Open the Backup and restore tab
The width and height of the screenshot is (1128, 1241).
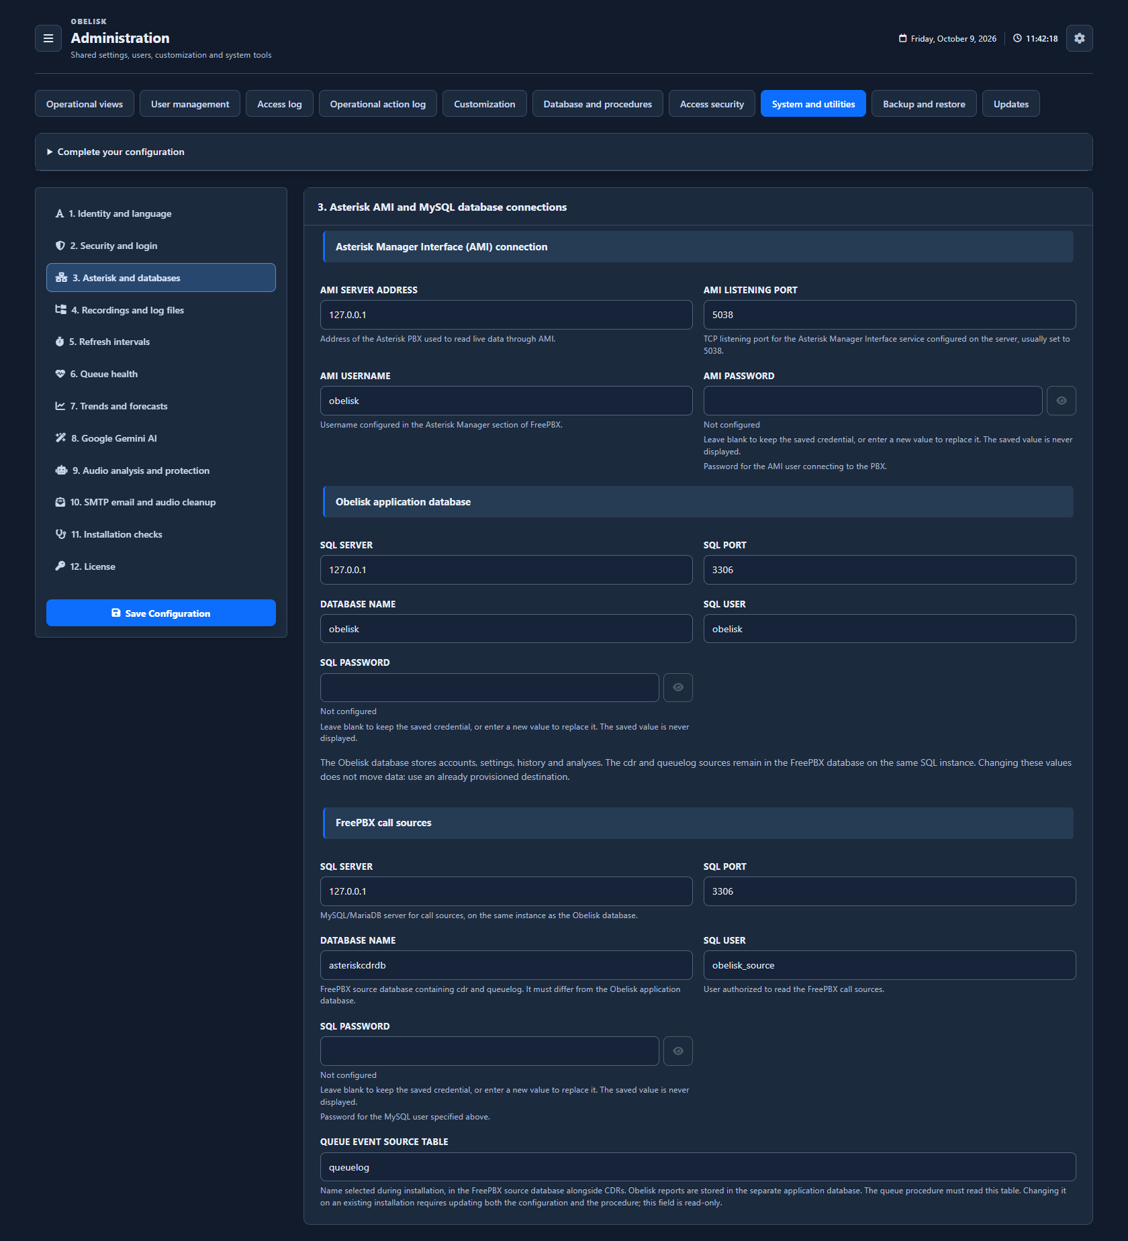pos(924,103)
